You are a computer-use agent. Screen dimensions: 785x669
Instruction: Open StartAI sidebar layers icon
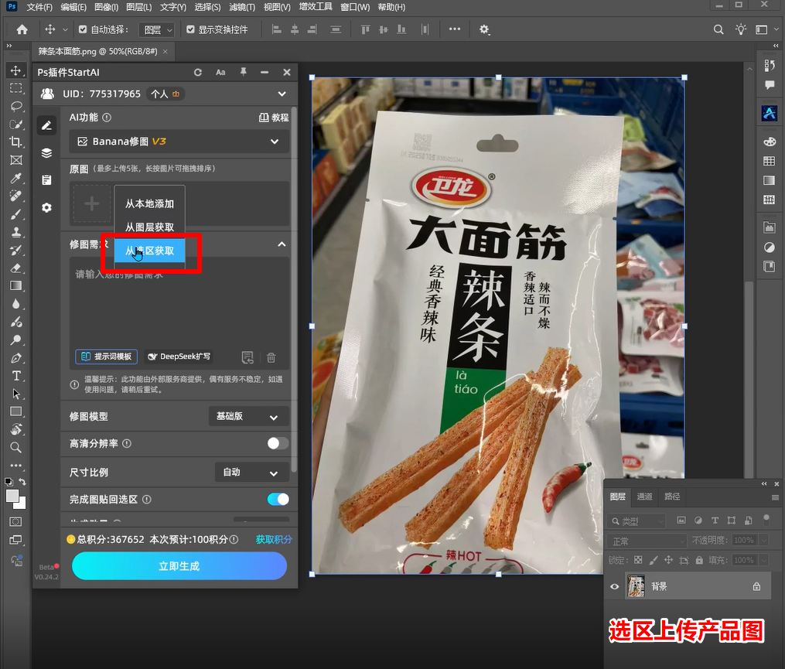(46, 152)
